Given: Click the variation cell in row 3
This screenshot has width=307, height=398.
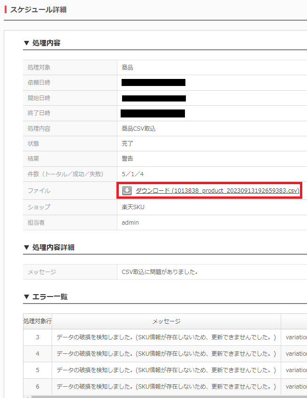Looking at the screenshot, I should tap(294, 337).
